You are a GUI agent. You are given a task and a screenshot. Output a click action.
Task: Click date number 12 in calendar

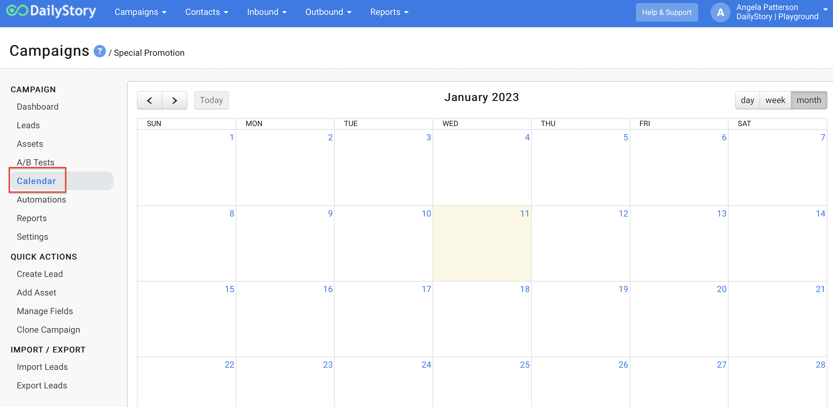click(x=623, y=213)
